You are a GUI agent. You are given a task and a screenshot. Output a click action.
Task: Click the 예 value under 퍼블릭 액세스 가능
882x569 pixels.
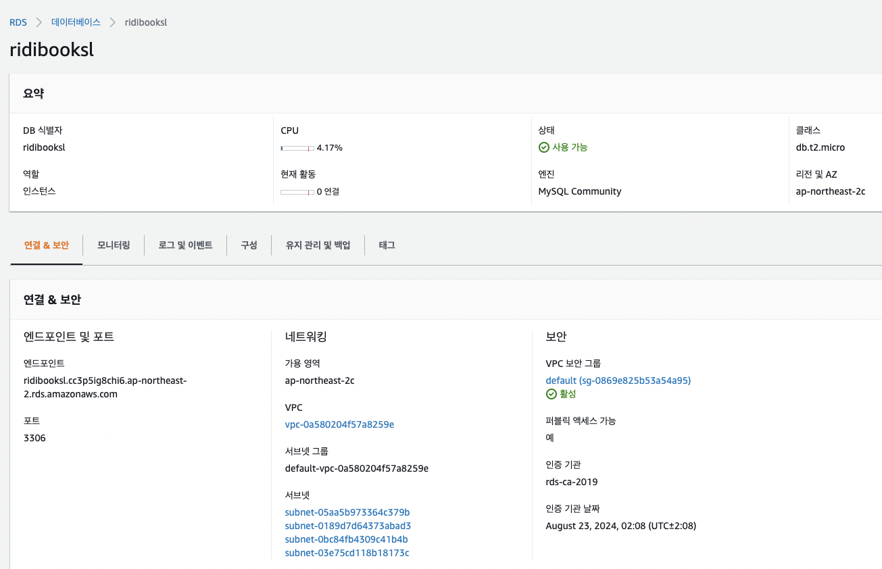point(550,438)
